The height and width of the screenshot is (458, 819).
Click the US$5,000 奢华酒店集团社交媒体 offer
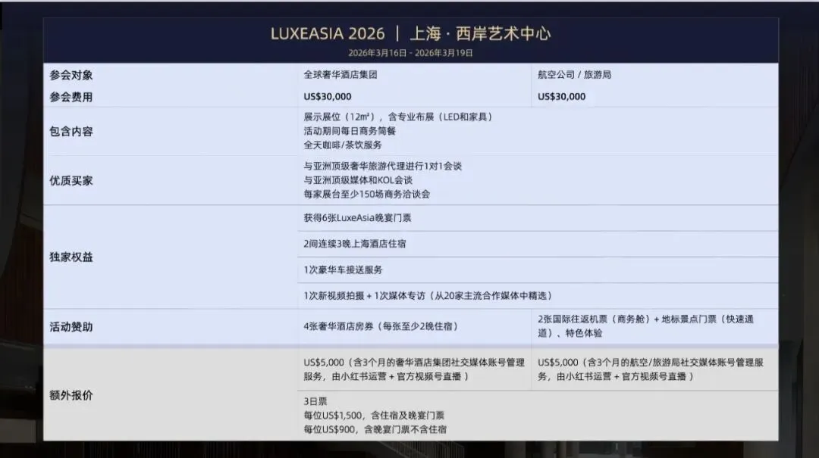(x=414, y=369)
